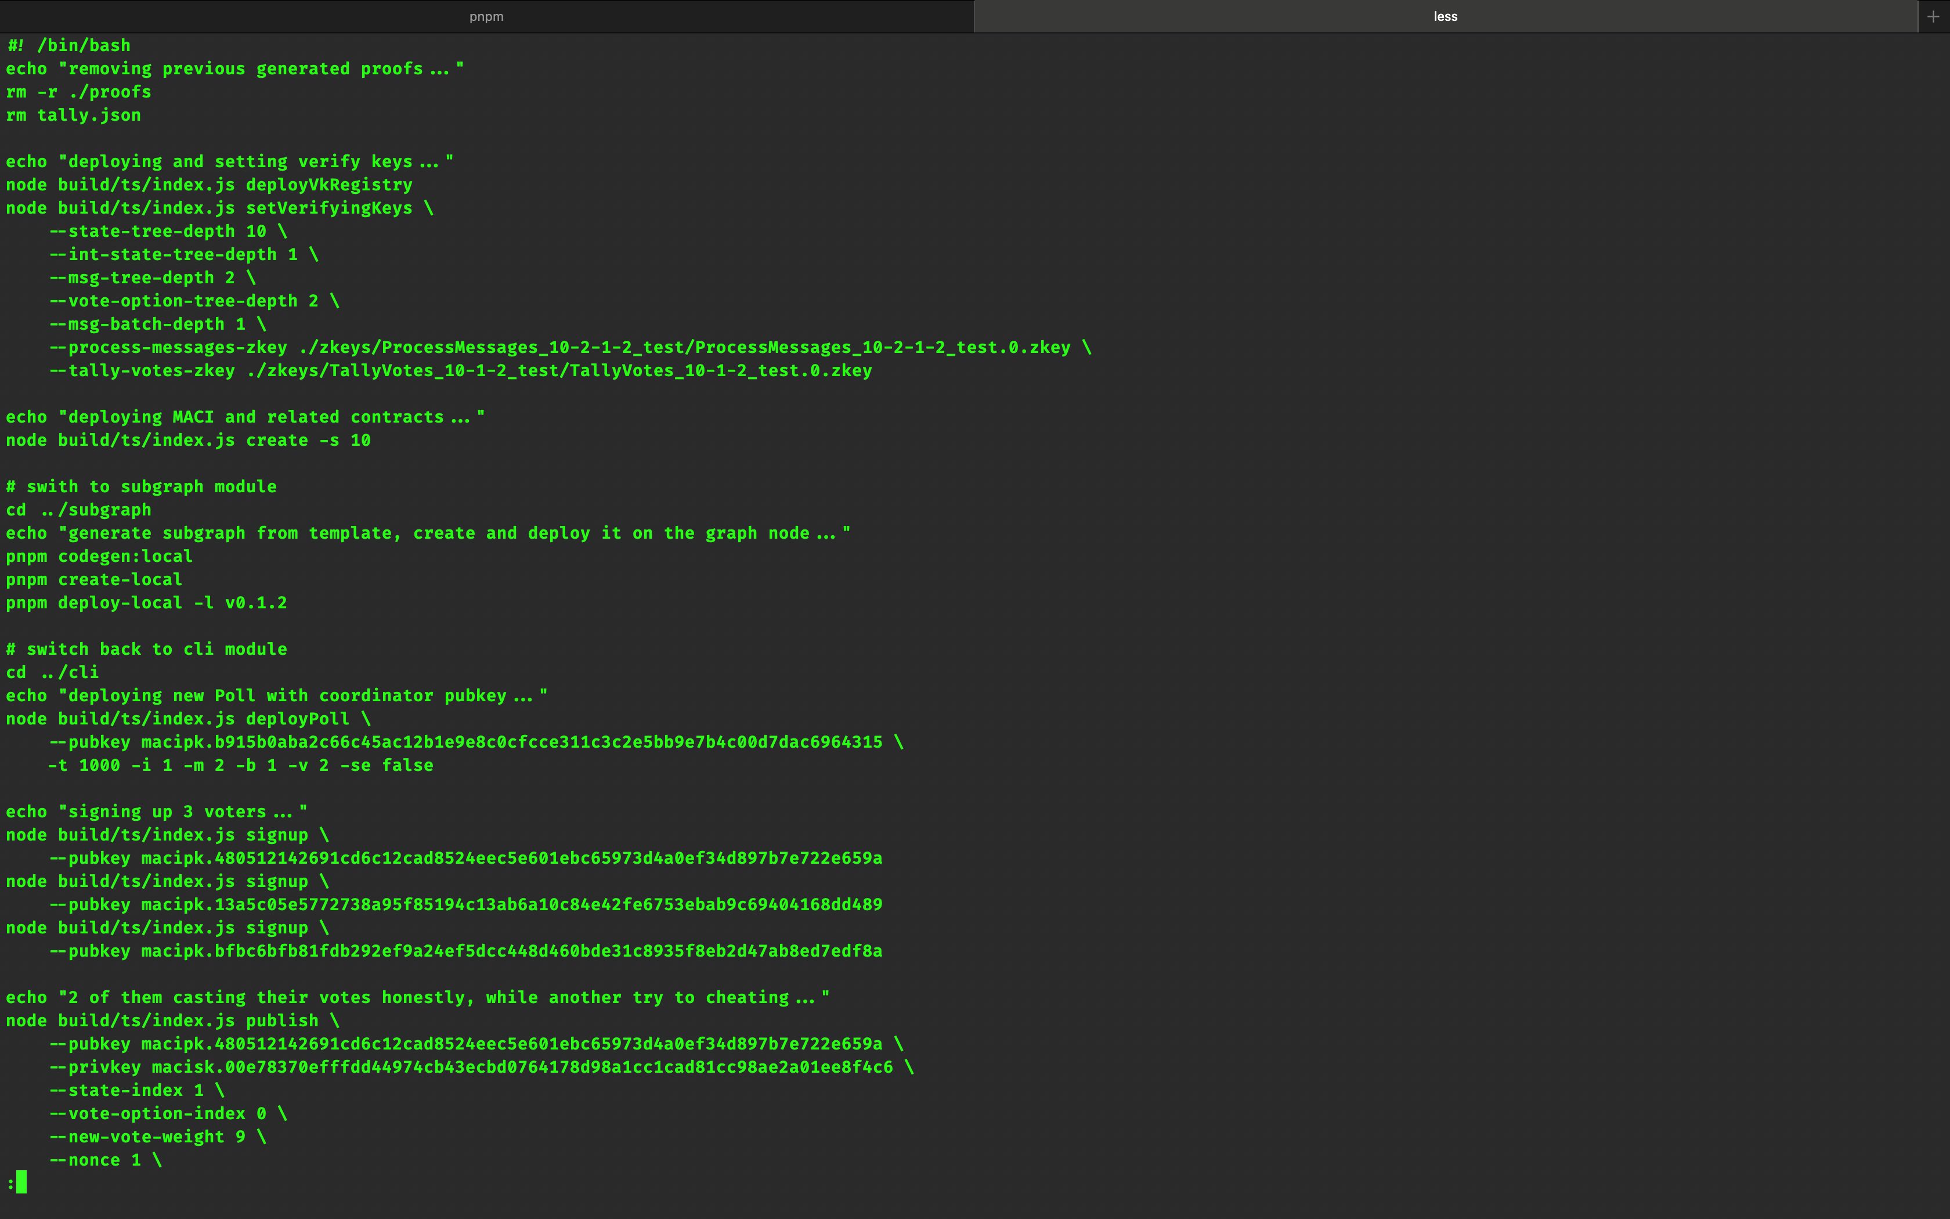Click the coordinator pubkey macipk.b915b0 line
The image size is (1950, 1219).
477,742
